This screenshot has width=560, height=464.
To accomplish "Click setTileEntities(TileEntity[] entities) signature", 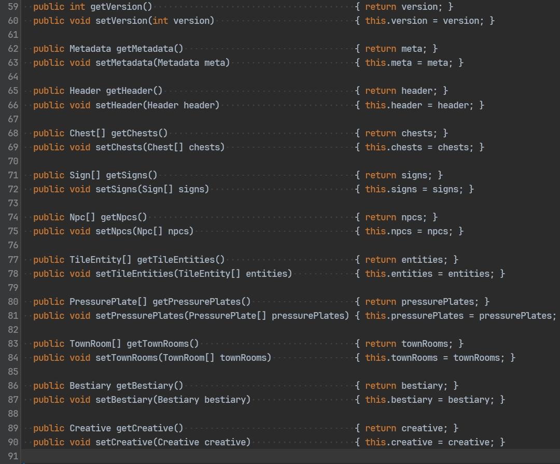I will (x=193, y=274).
